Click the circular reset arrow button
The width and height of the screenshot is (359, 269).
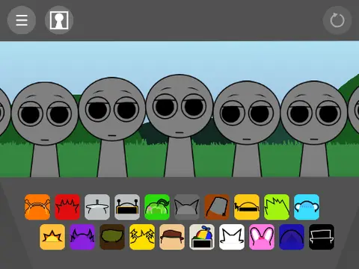click(x=337, y=20)
